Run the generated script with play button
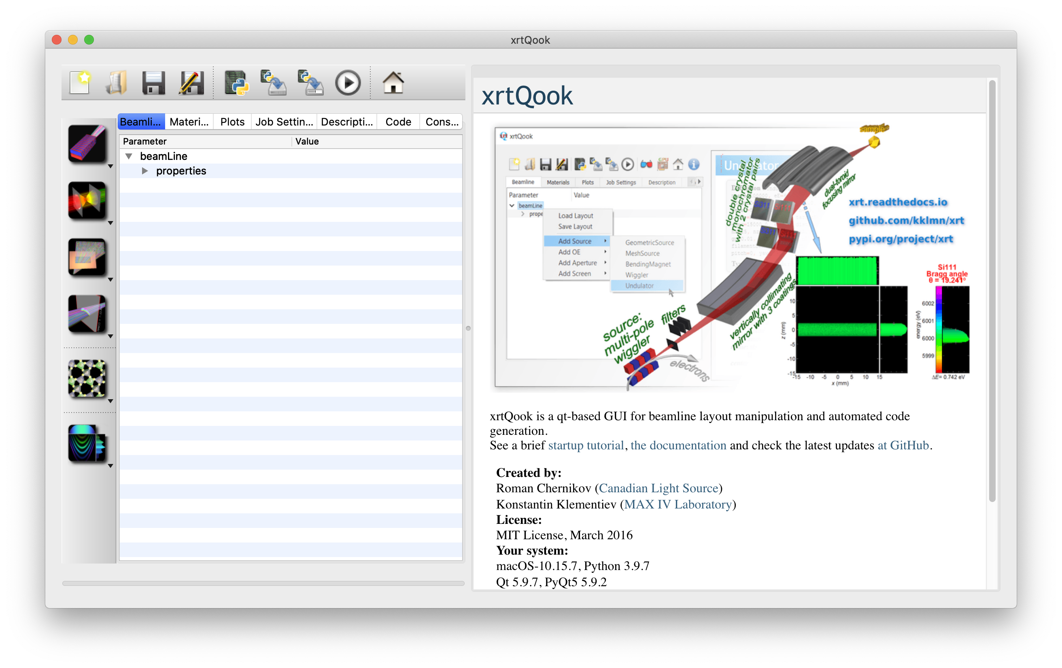Screen dimensions: 1062x668 [348, 83]
